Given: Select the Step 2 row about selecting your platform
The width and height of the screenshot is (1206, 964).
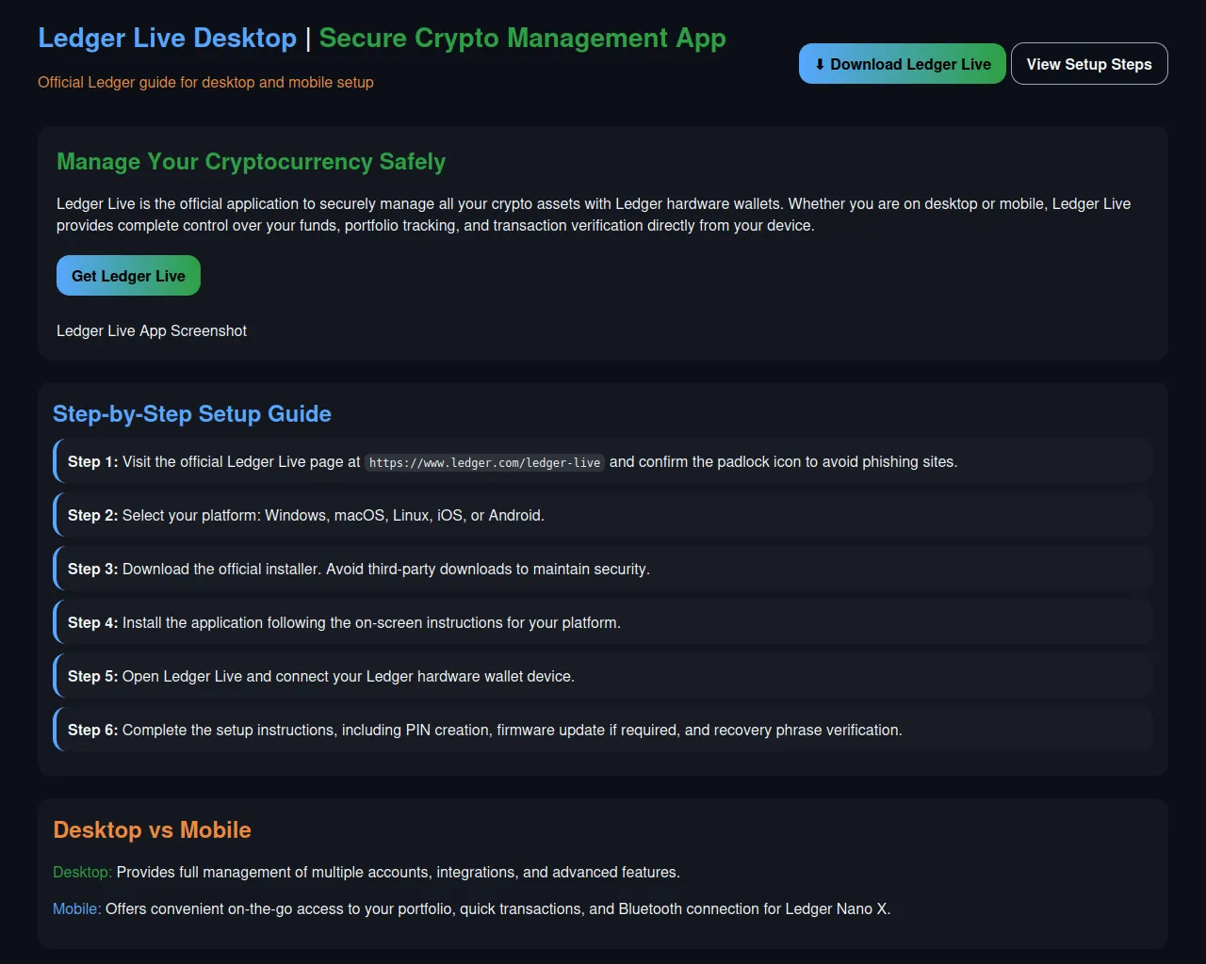Looking at the screenshot, I should 603,516.
